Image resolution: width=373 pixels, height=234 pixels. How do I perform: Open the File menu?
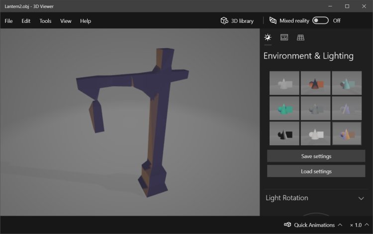[x=8, y=21]
